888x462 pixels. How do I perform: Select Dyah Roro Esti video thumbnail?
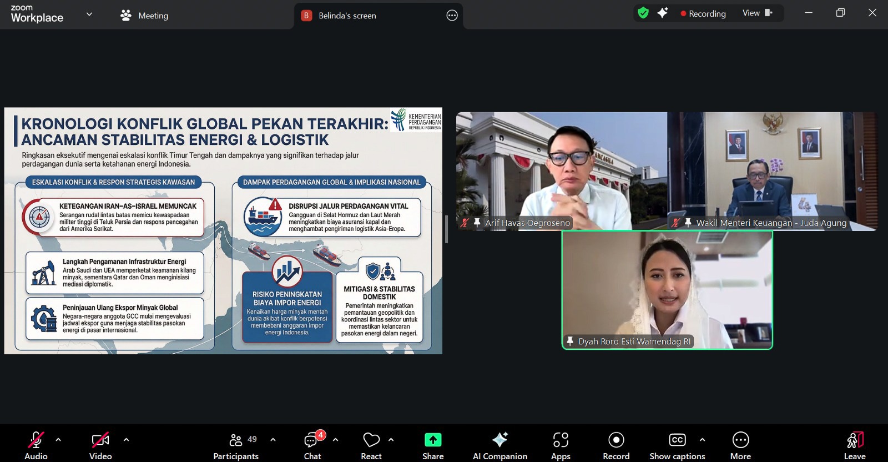tap(667, 290)
